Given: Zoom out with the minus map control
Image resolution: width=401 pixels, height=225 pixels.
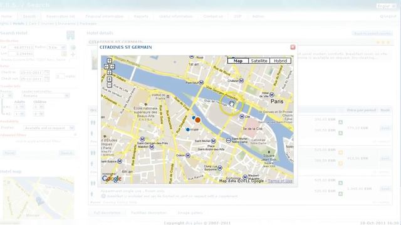Looking at the screenshot, I should (x=109, y=85).
